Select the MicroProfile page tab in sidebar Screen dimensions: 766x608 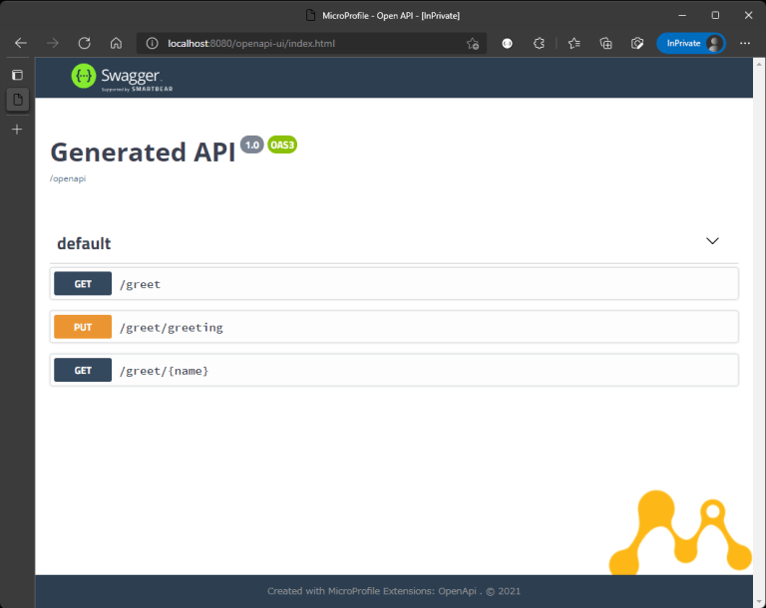(18, 100)
